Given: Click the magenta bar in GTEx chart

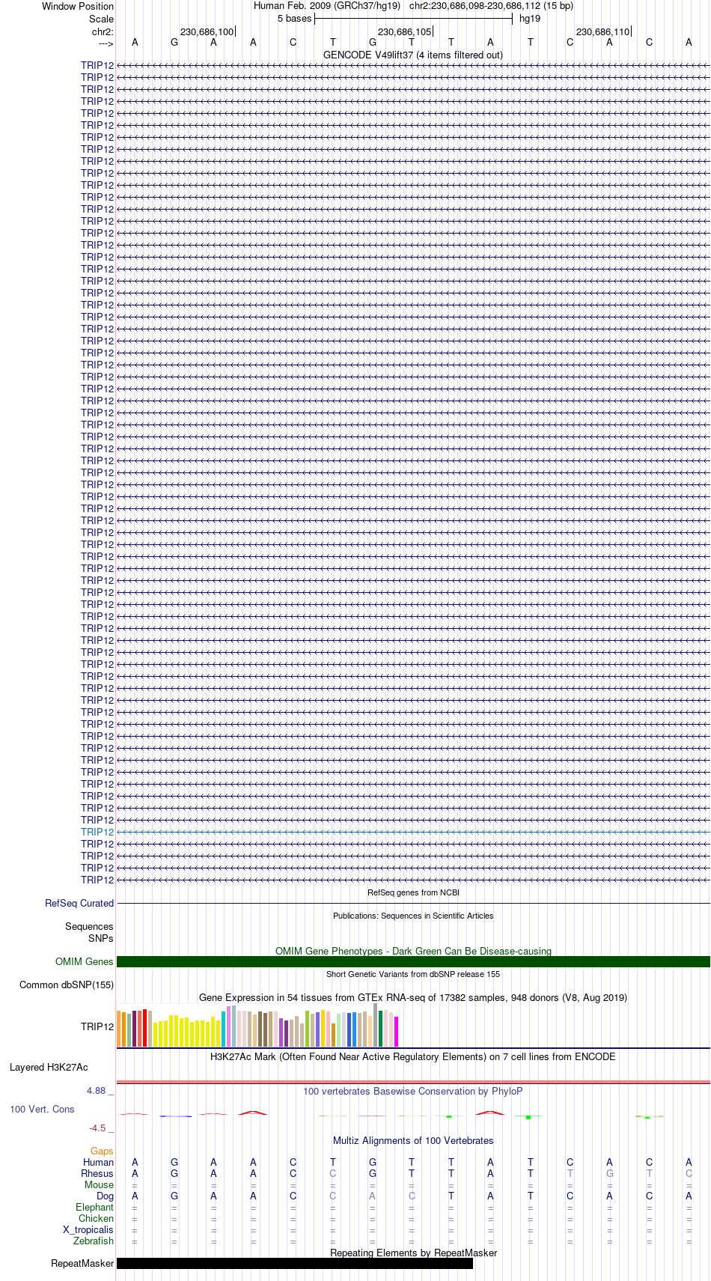Looking at the screenshot, I should [397, 1032].
